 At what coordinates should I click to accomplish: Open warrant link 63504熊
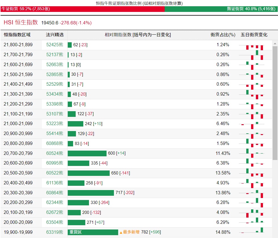55,222
